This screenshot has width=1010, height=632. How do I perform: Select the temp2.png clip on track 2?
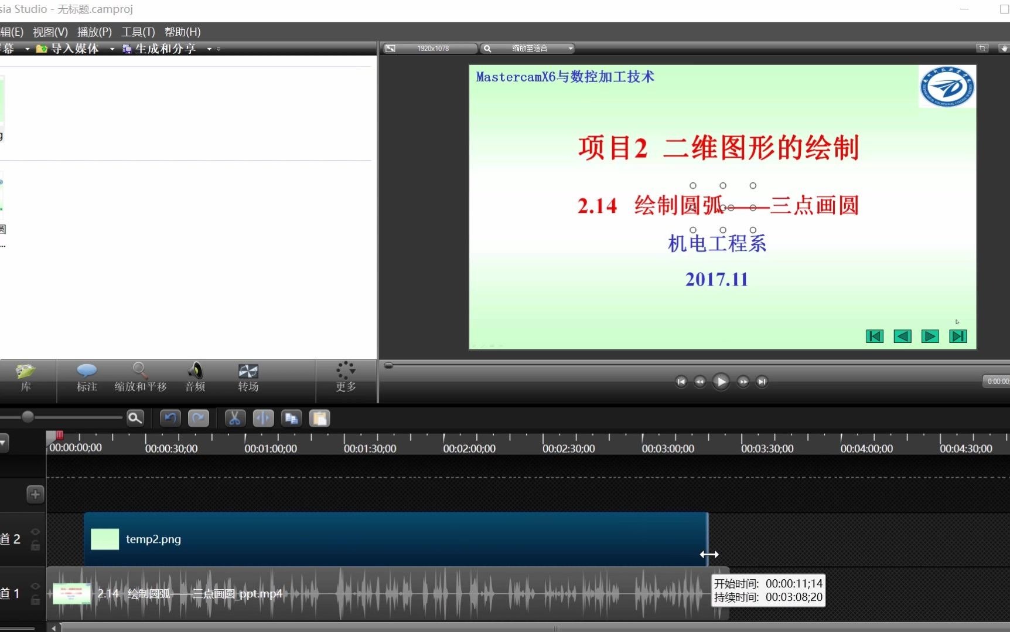(x=396, y=539)
